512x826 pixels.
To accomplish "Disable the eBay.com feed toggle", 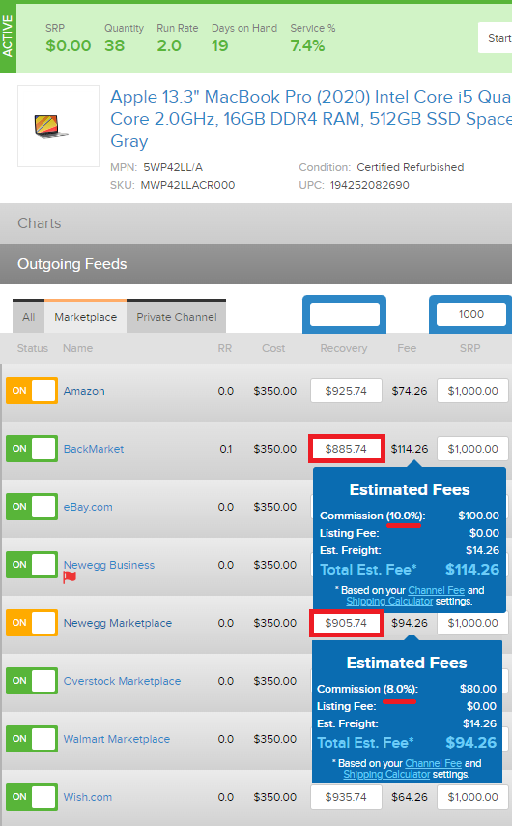I will (x=32, y=507).
